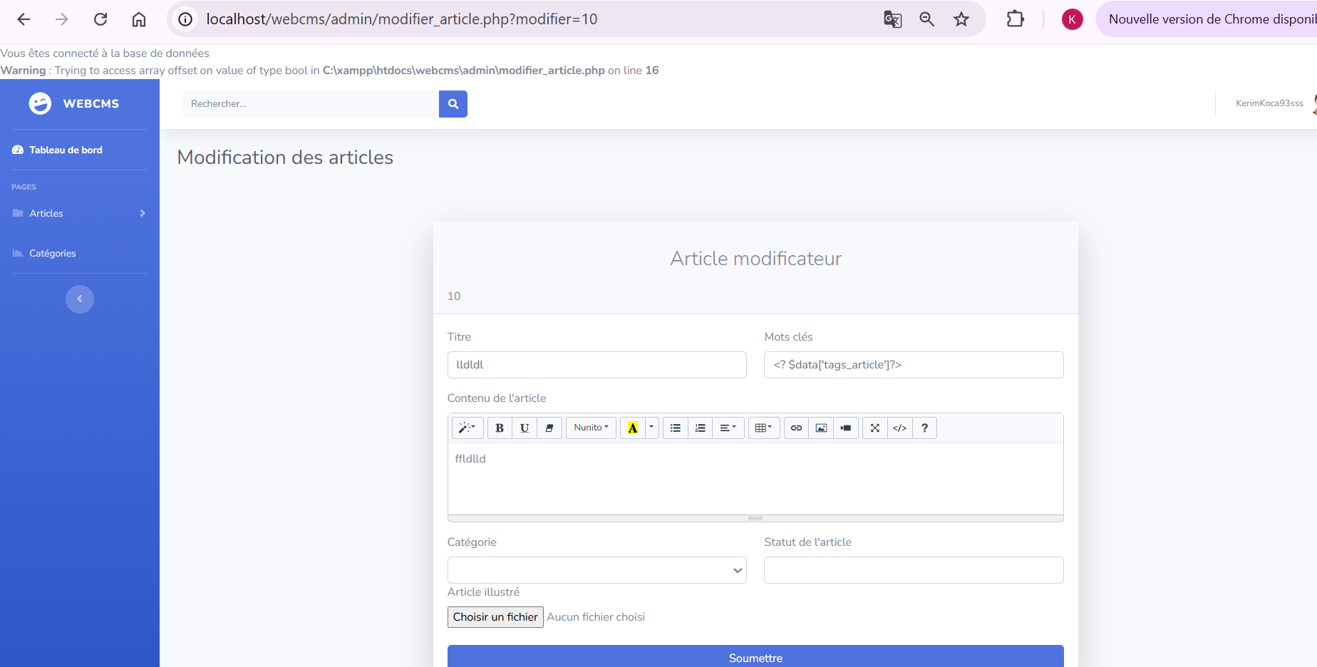This screenshot has height=667, width=1317.
Task: Open Catégories in the sidebar
Action: (x=53, y=253)
